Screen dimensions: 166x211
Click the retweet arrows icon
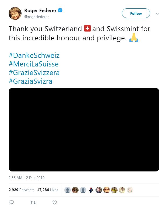[33, 202]
